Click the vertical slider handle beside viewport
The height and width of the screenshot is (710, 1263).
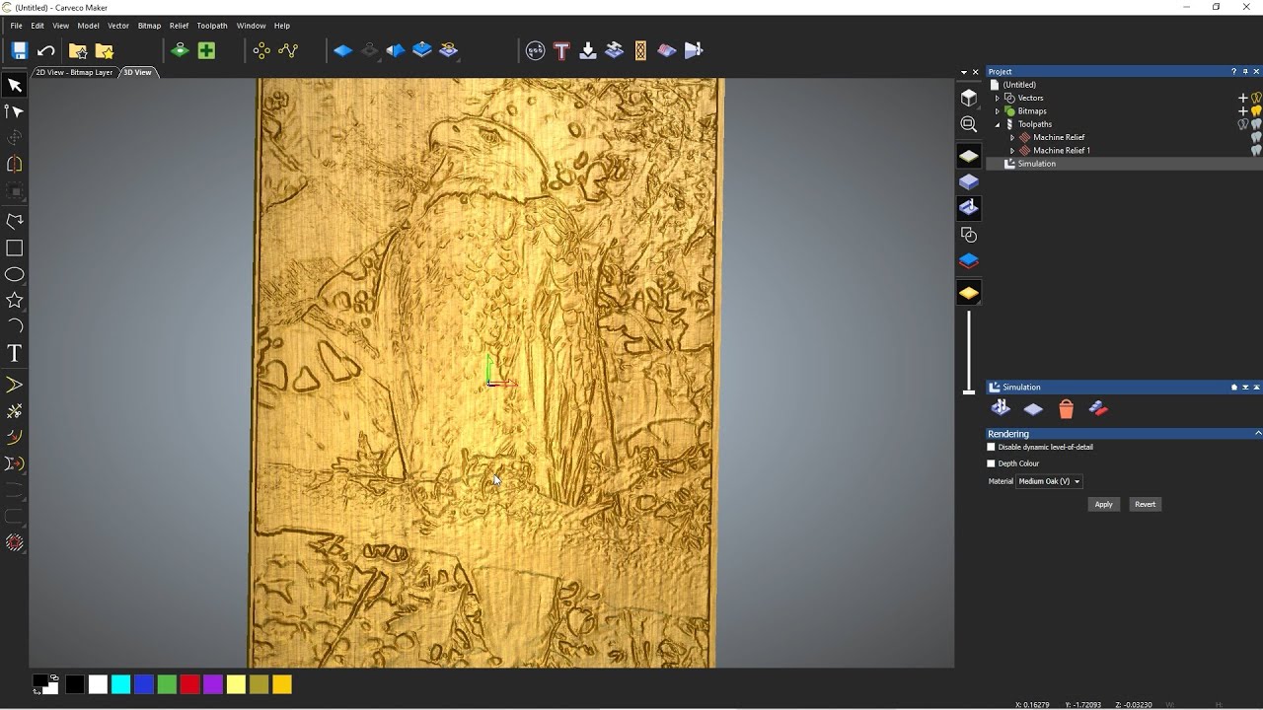(x=969, y=391)
